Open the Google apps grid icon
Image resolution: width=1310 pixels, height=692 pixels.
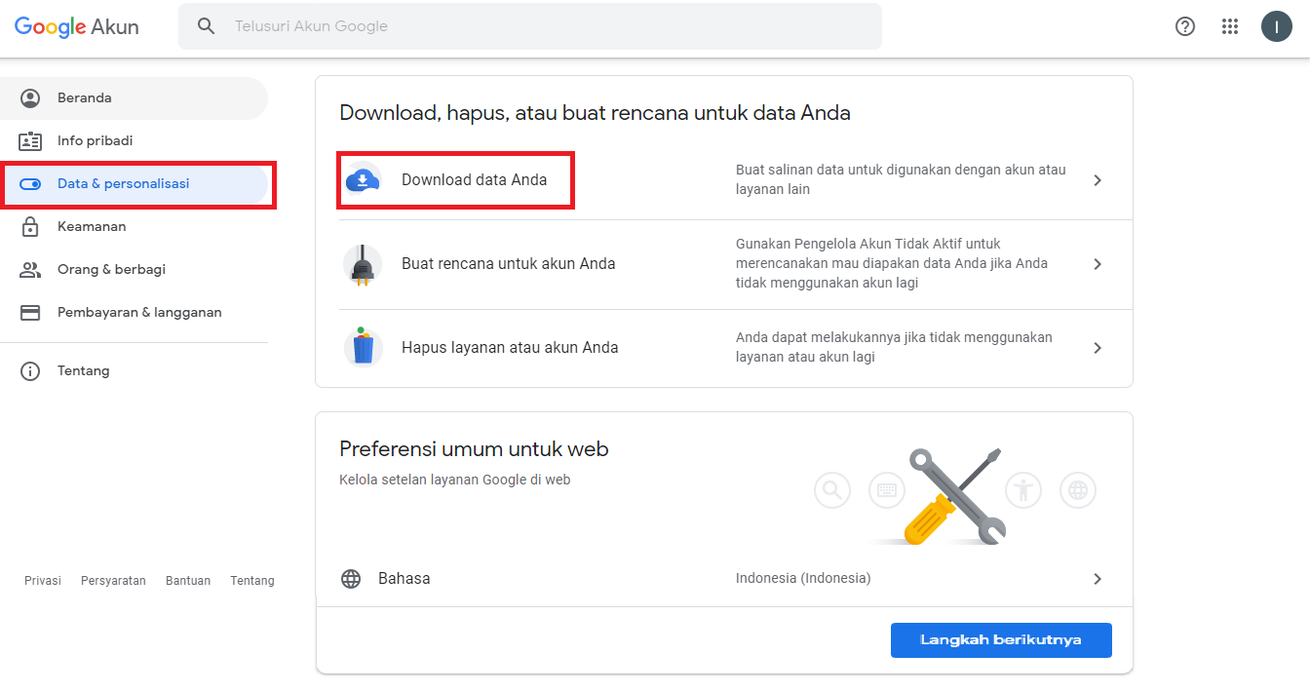1230,26
